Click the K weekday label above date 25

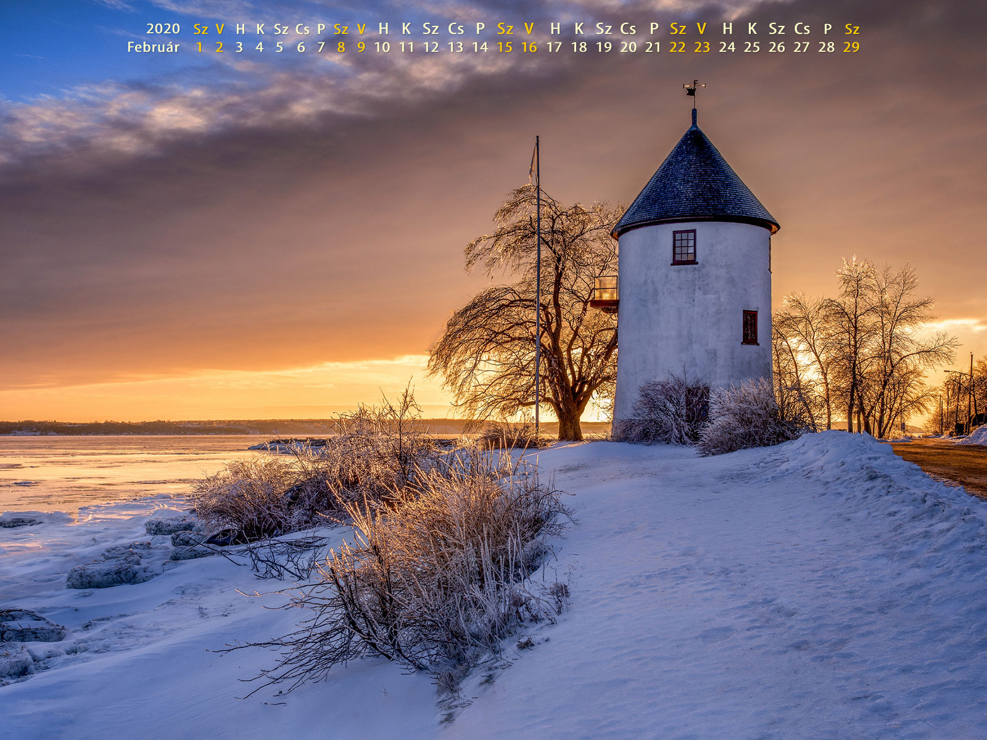coord(752,28)
